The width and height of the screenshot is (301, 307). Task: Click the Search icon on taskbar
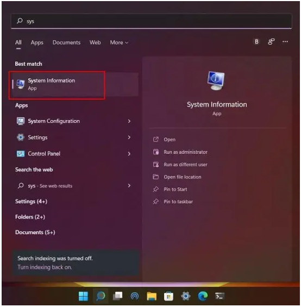pyautogui.click(x=101, y=296)
